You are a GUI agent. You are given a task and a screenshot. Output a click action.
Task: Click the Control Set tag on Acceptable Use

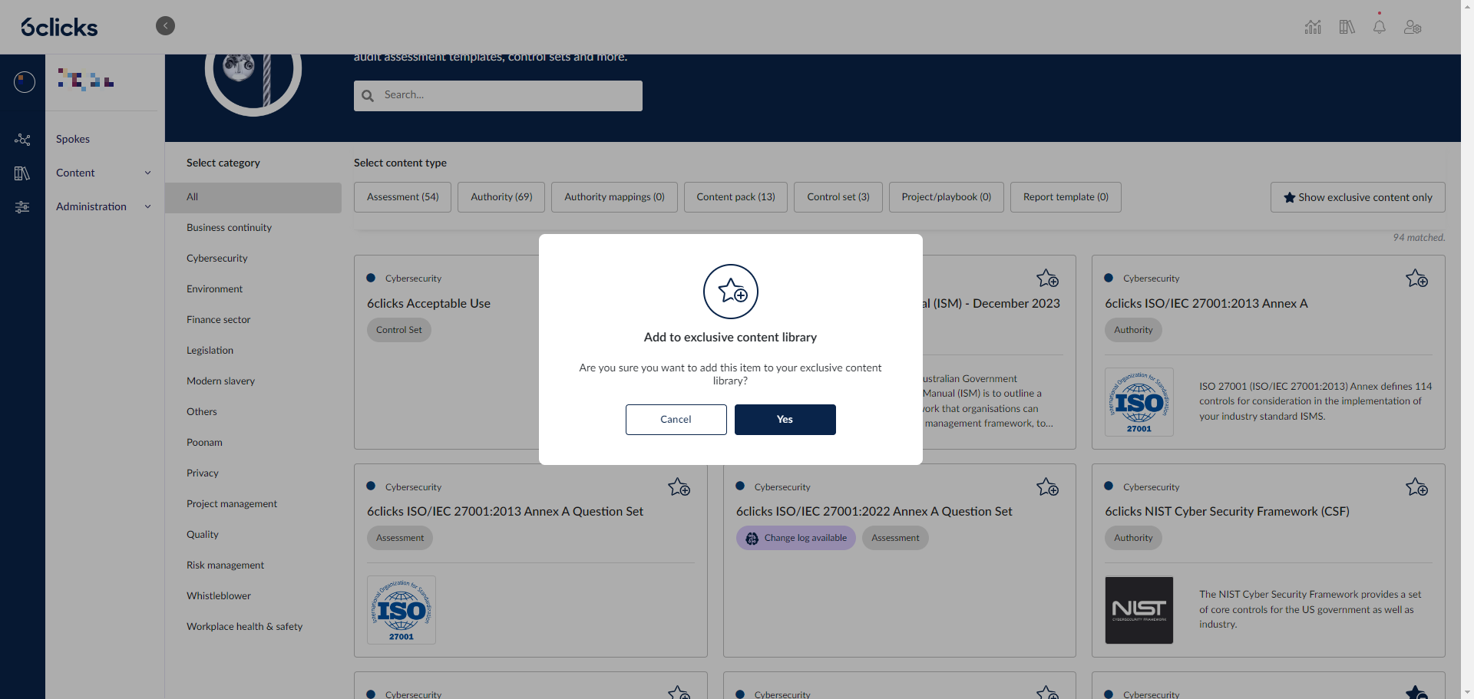(x=399, y=330)
